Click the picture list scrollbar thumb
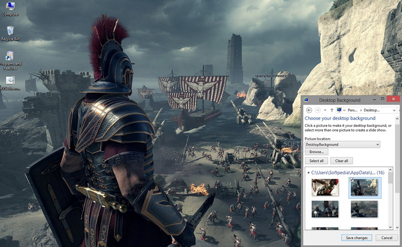The image size is (402, 247). [390, 177]
